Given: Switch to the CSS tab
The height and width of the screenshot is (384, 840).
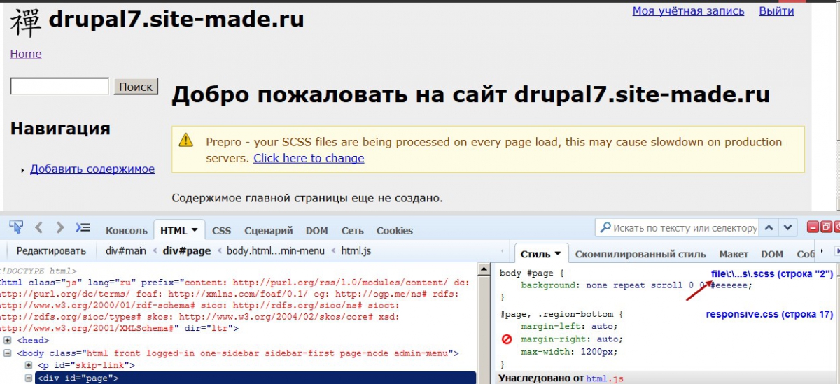Looking at the screenshot, I should click(221, 230).
